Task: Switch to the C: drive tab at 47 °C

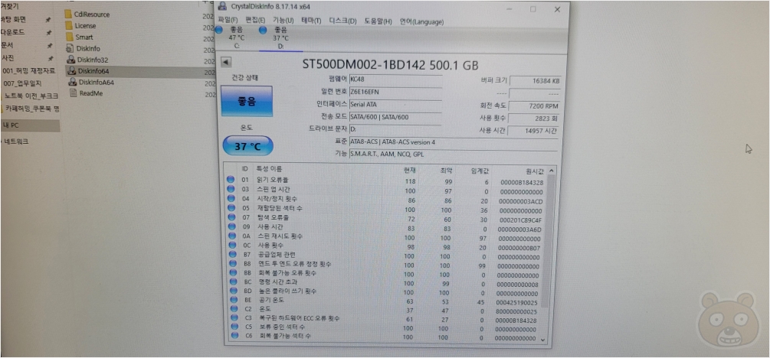Action: [x=236, y=37]
